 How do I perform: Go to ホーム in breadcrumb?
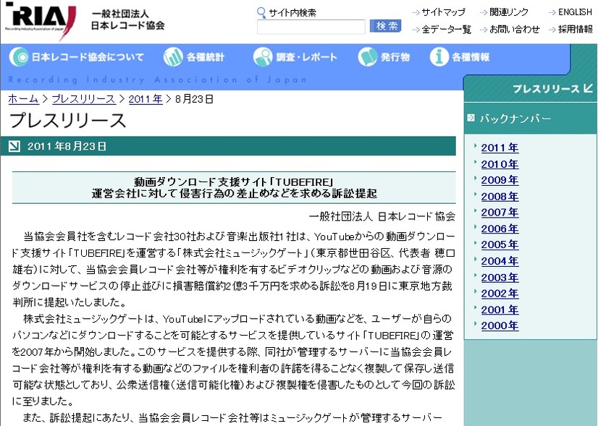pyautogui.click(x=23, y=99)
